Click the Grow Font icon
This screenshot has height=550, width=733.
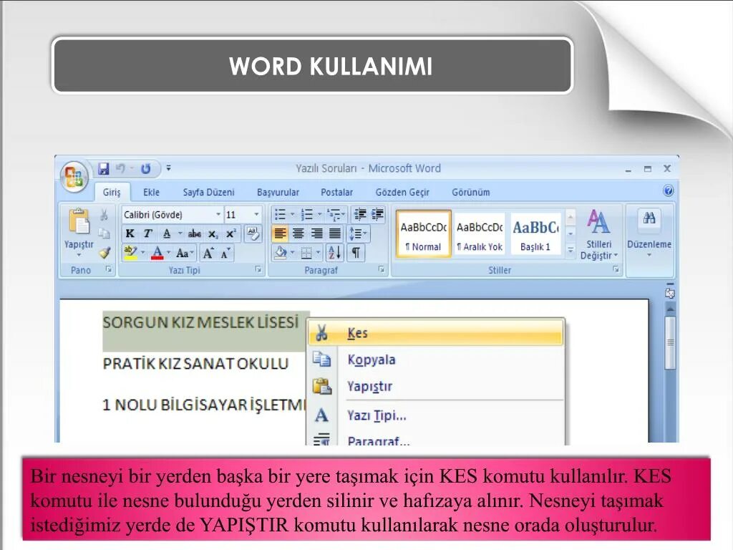(208, 253)
